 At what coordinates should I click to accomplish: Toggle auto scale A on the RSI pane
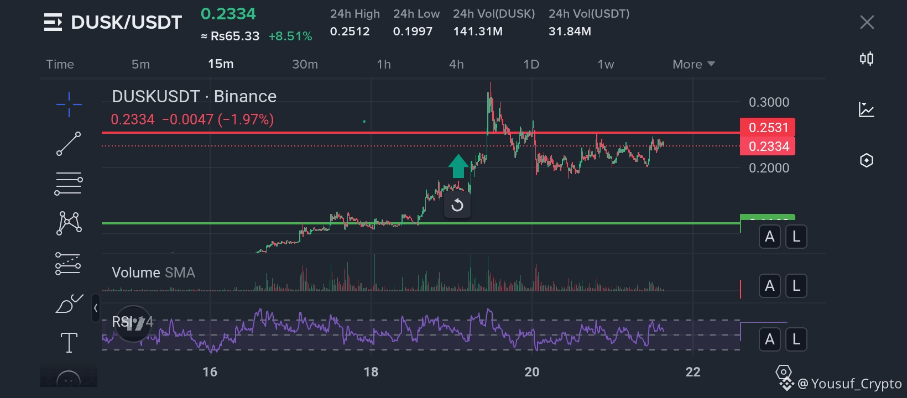[x=769, y=339]
